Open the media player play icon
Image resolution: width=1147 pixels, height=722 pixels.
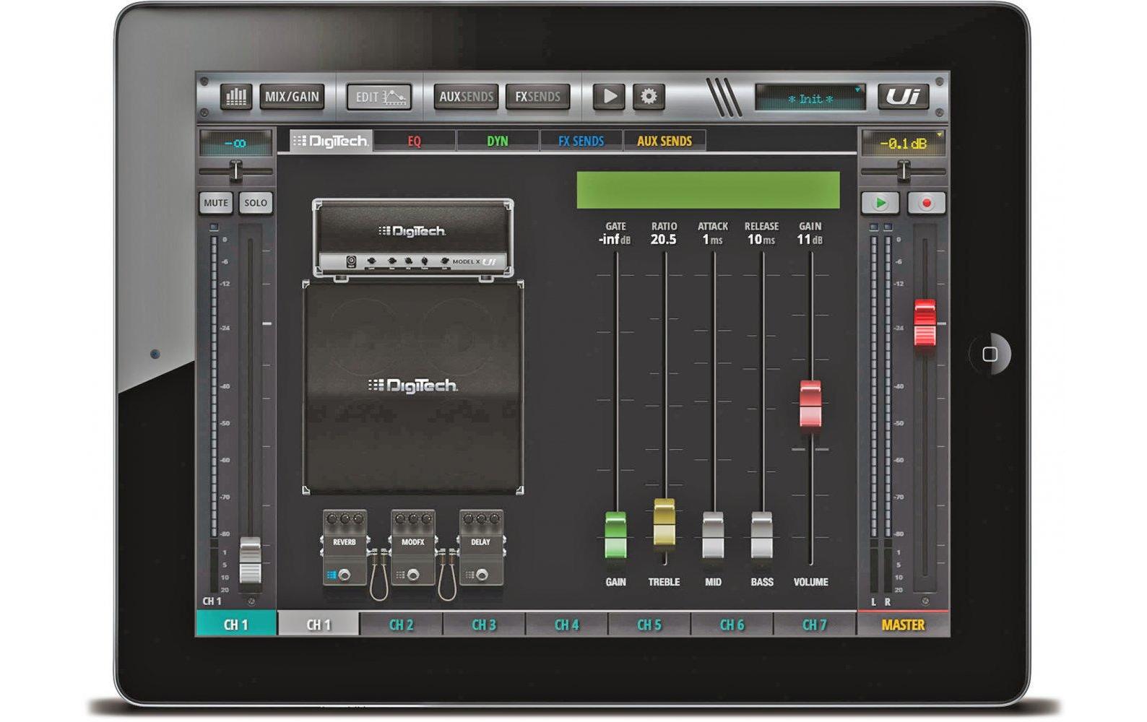tap(609, 97)
